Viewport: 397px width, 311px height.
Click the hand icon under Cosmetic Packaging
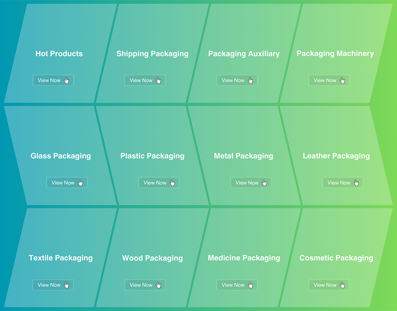coord(342,285)
